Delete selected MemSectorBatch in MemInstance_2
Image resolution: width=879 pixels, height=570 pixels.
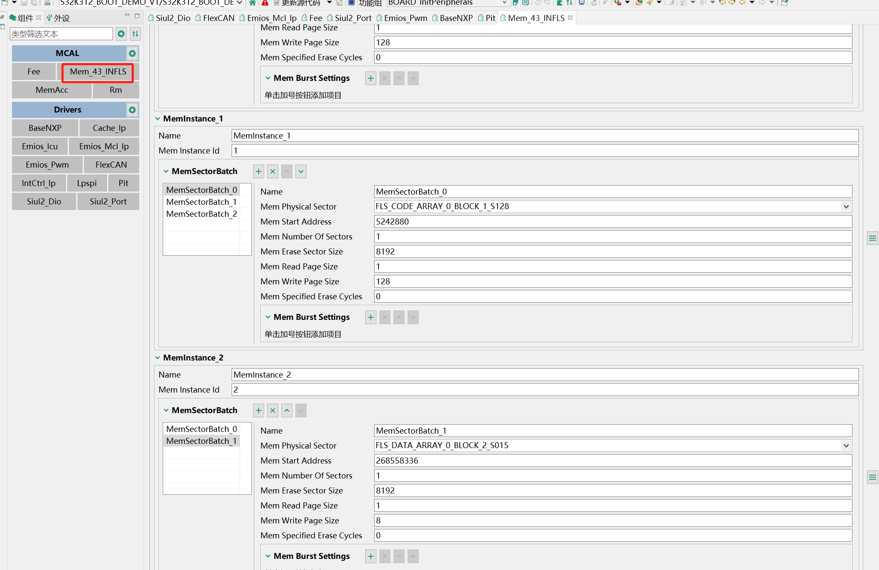tap(273, 411)
